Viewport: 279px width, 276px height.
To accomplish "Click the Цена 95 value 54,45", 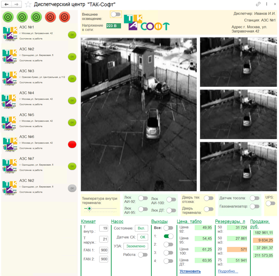I will click(x=203, y=239).
